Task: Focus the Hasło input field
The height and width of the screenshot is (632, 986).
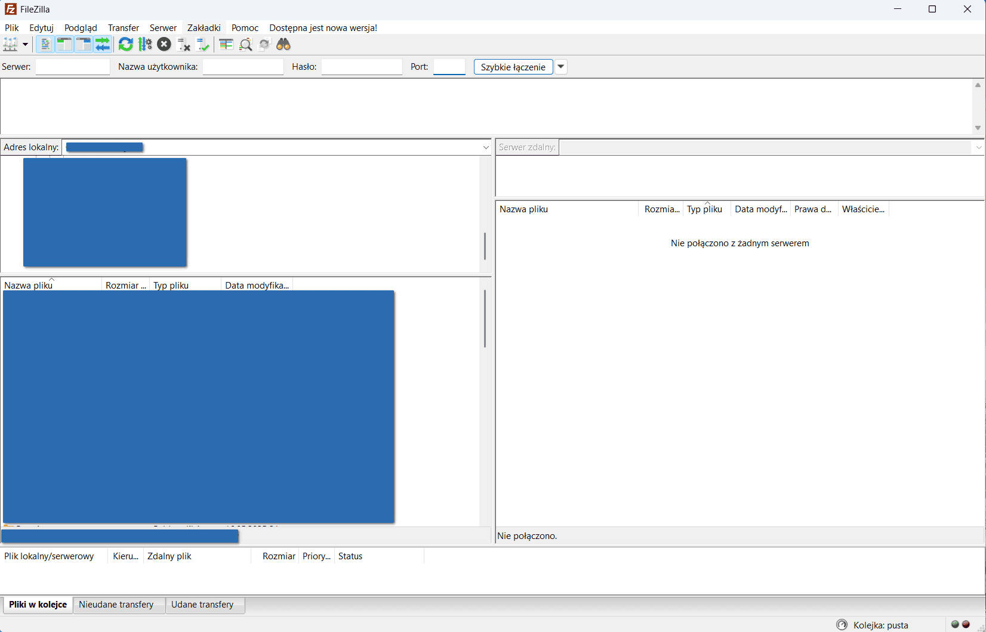Action: (362, 67)
